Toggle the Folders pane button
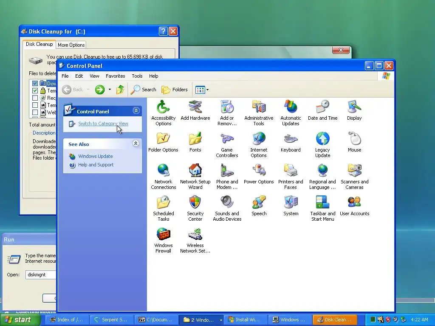This screenshot has height=326, width=435. tap(175, 90)
